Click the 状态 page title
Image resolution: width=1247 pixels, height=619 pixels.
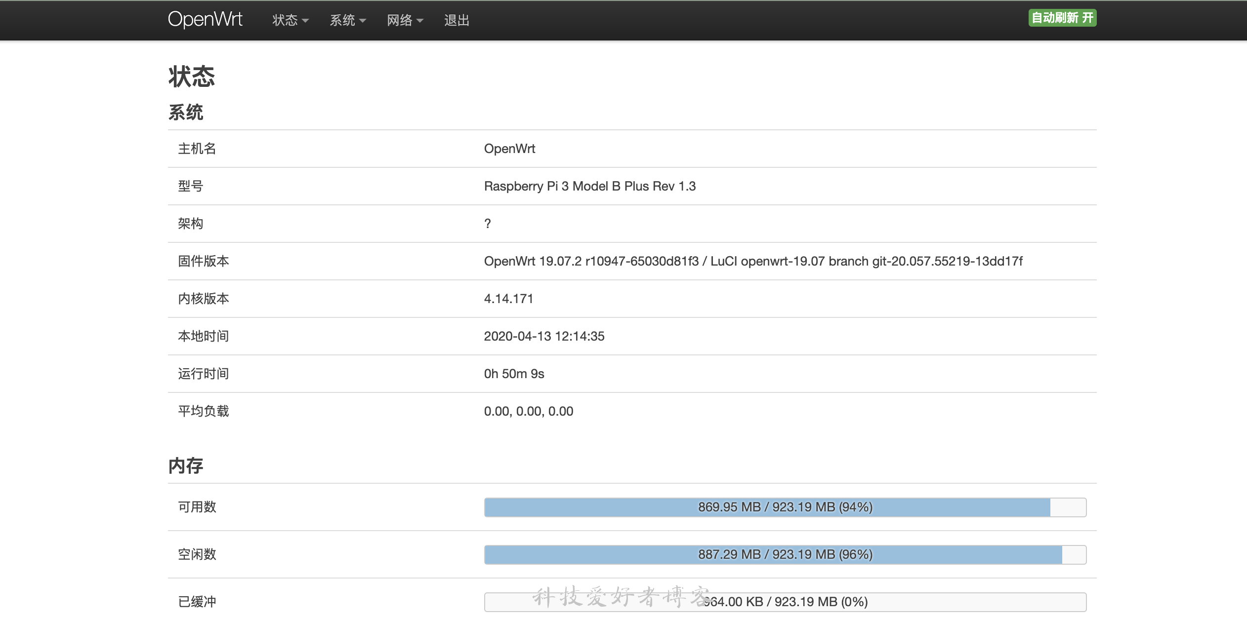[x=192, y=77]
